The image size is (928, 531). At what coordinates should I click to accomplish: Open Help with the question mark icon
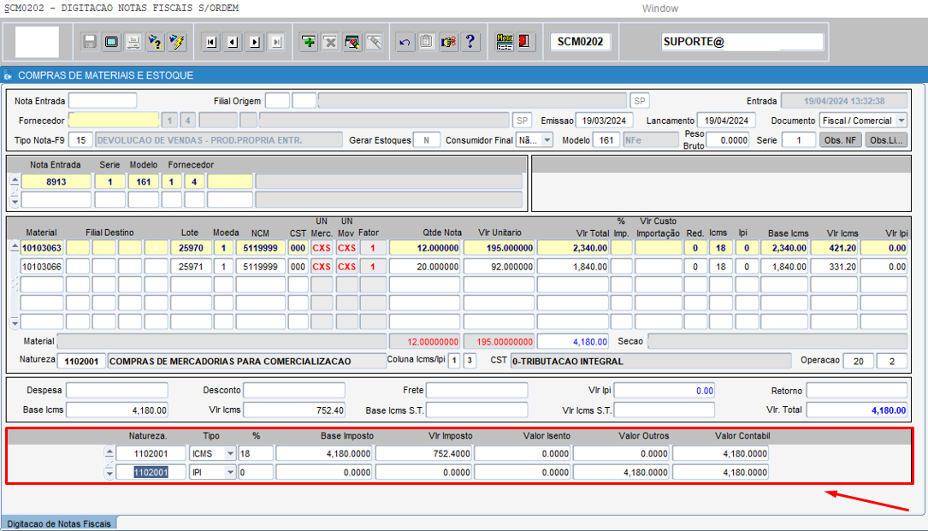pos(470,41)
